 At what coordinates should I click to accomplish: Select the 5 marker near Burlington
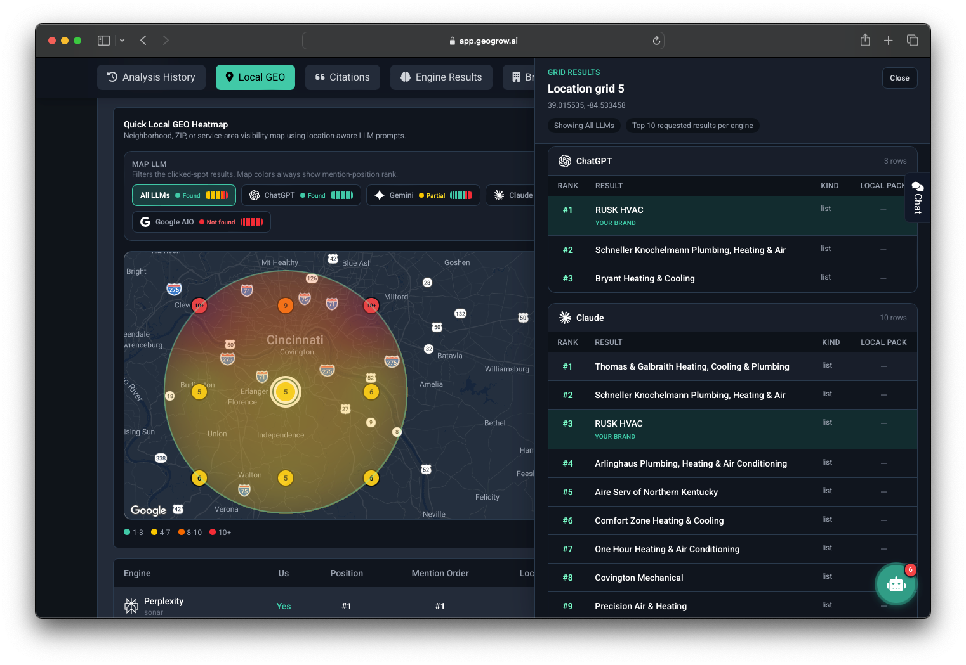pyautogui.click(x=199, y=392)
